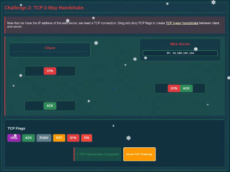Reset the TCP challenge
The image size is (230, 172).
click(x=139, y=154)
